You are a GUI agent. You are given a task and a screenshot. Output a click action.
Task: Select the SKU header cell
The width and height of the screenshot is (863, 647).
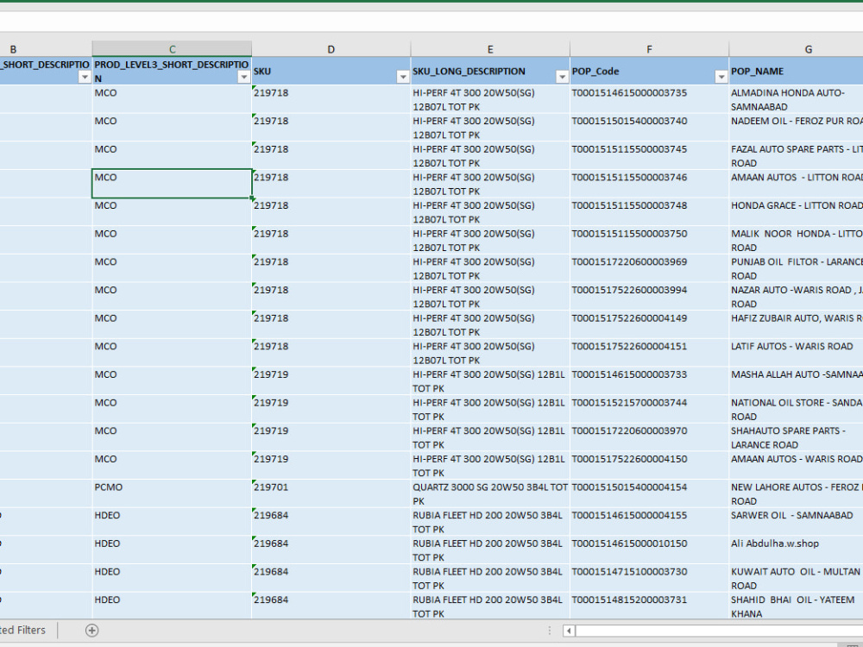(x=331, y=71)
